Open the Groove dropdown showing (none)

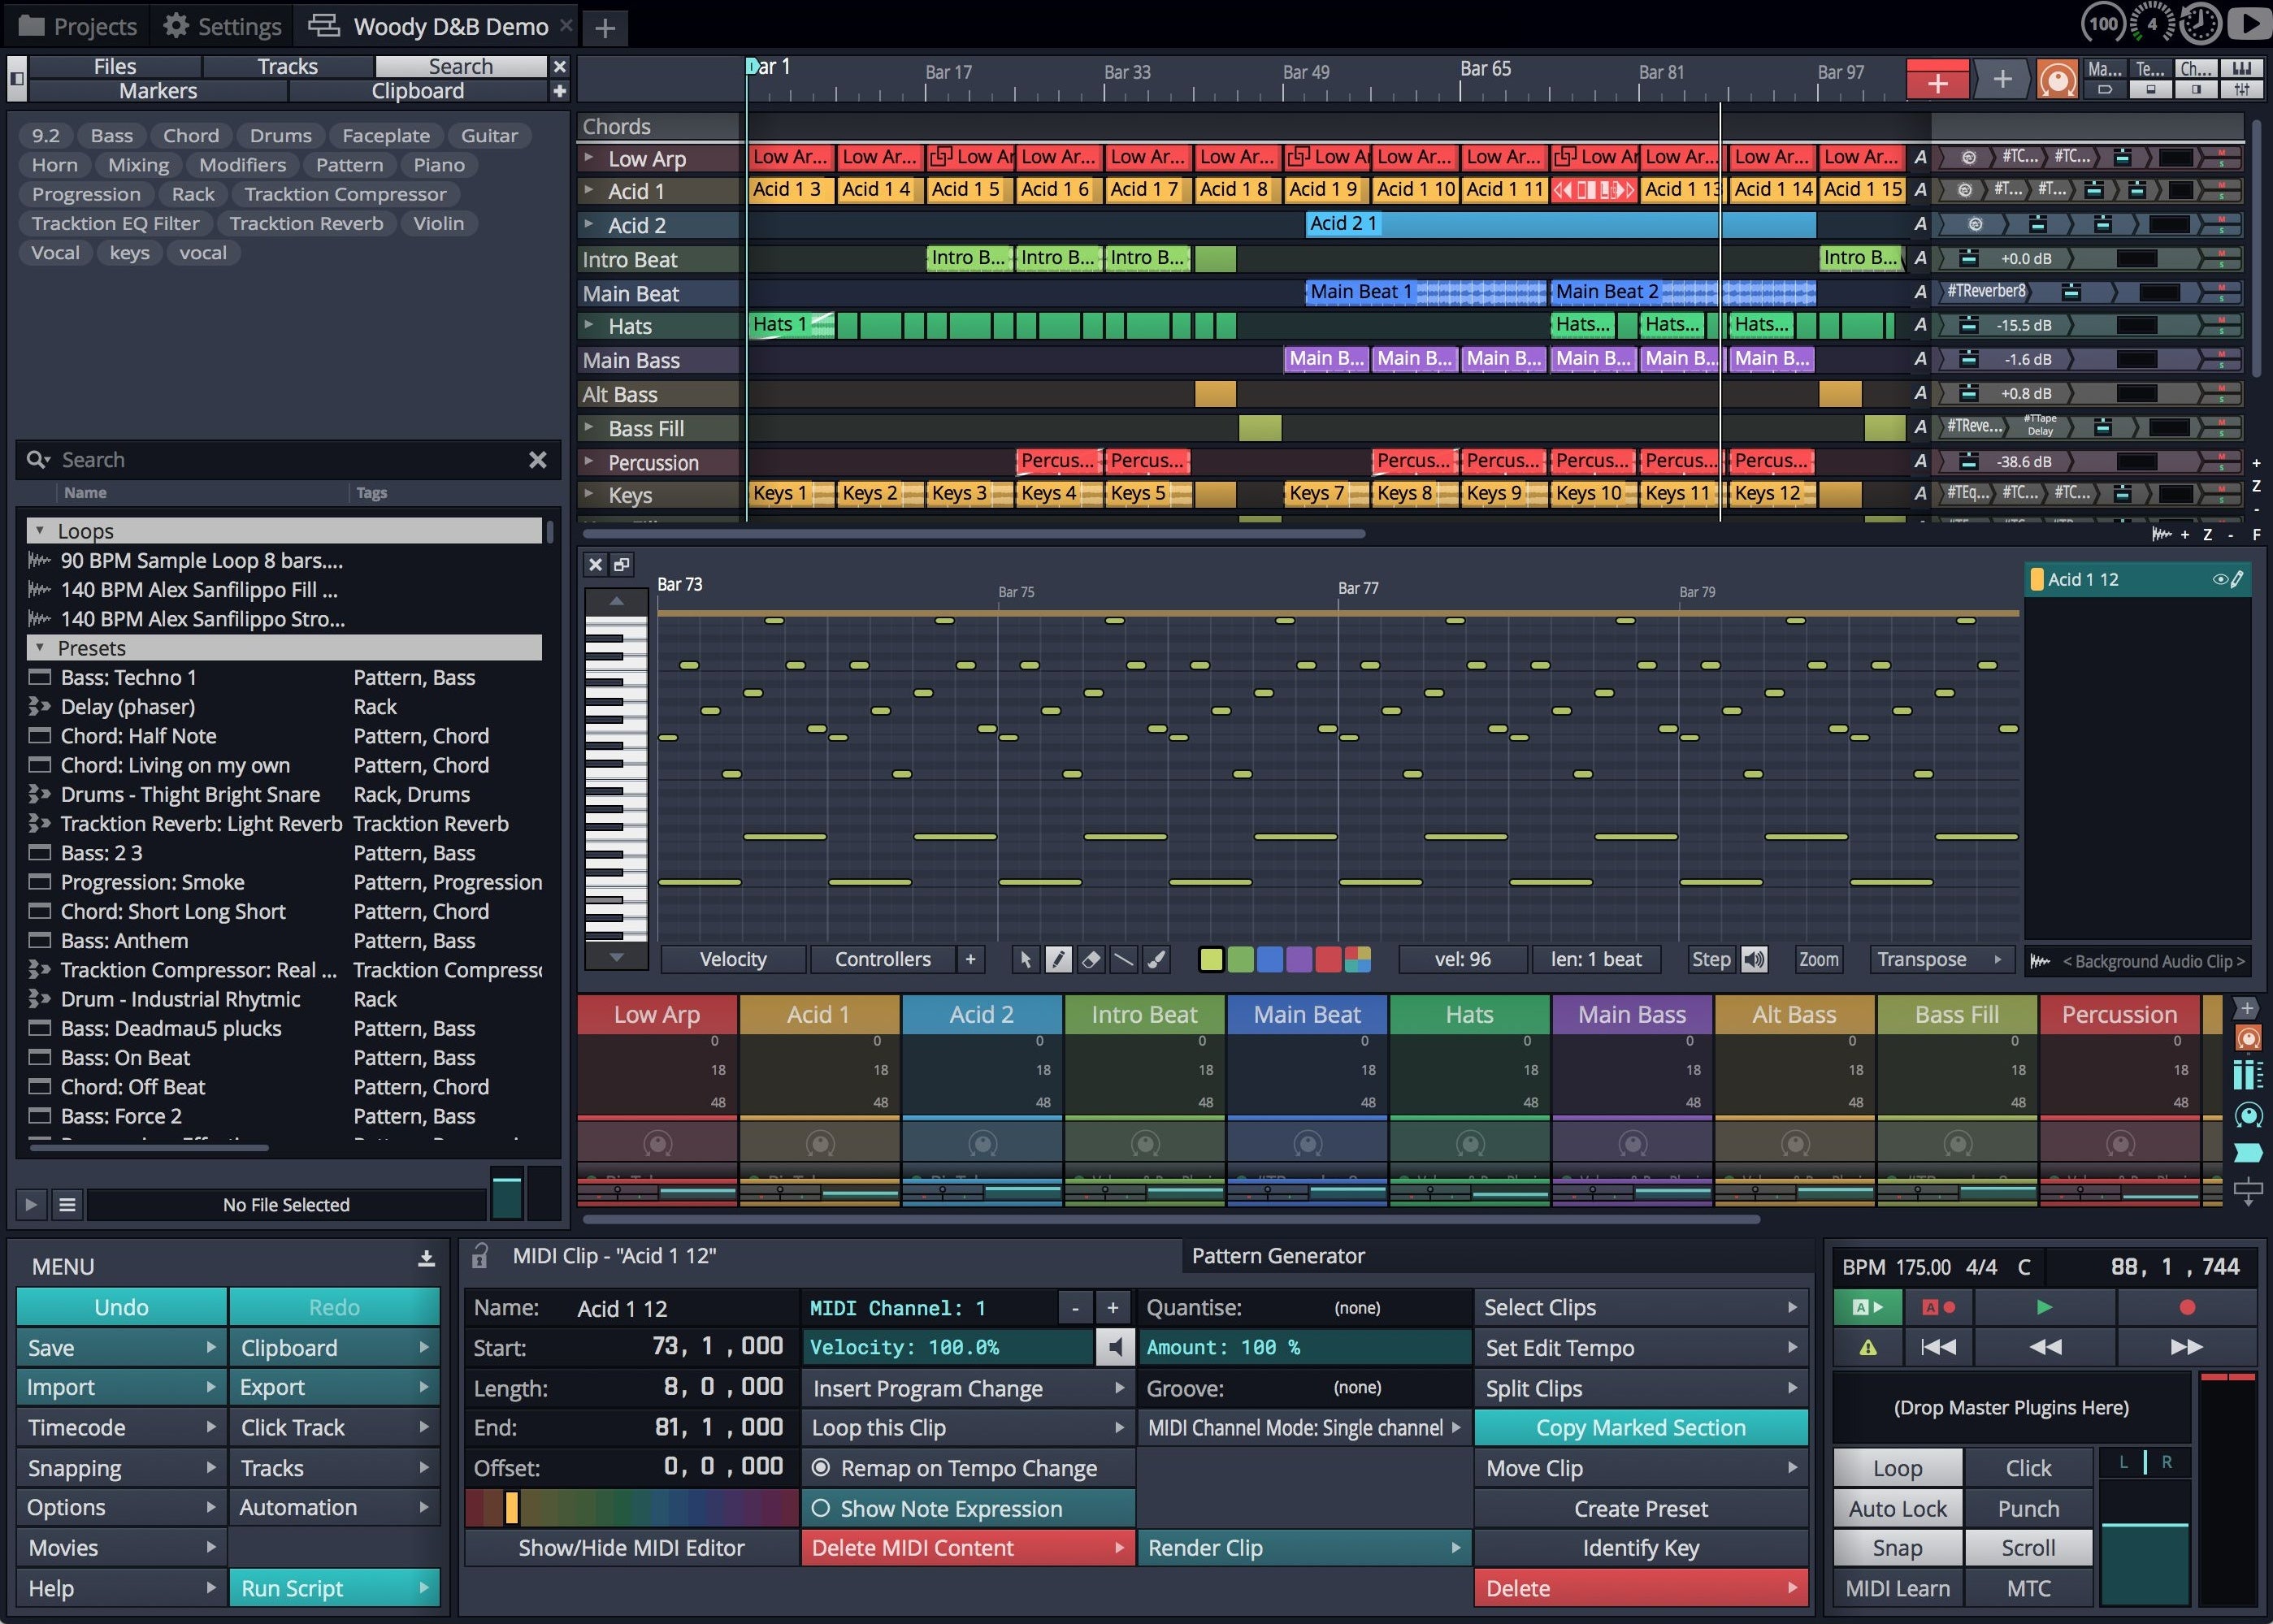click(1304, 1388)
